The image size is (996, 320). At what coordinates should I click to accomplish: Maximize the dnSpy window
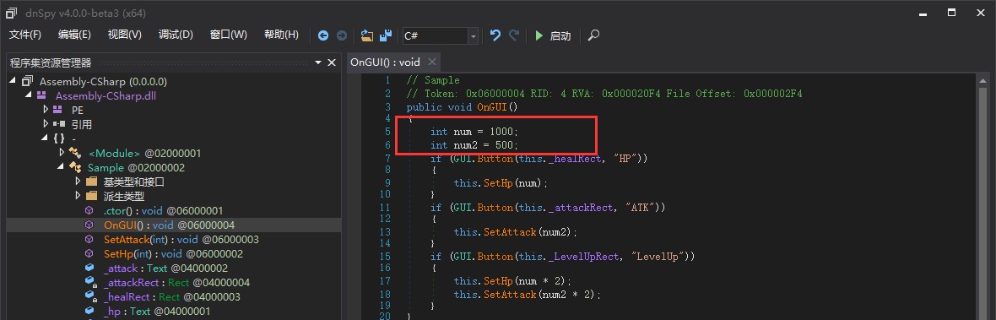[951, 12]
